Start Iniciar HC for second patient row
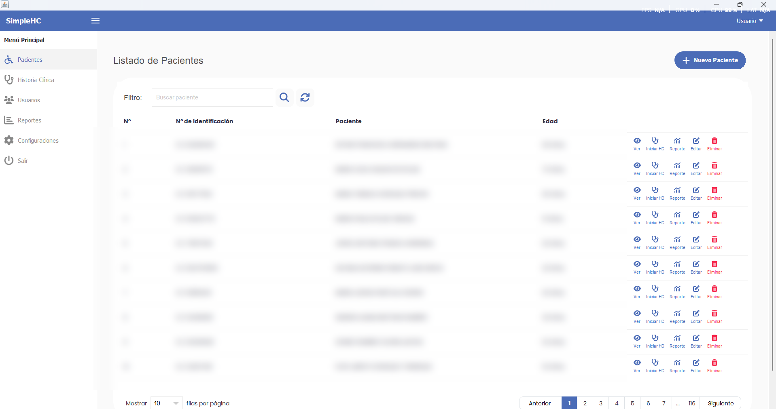The width and height of the screenshot is (776, 409). pos(655,165)
